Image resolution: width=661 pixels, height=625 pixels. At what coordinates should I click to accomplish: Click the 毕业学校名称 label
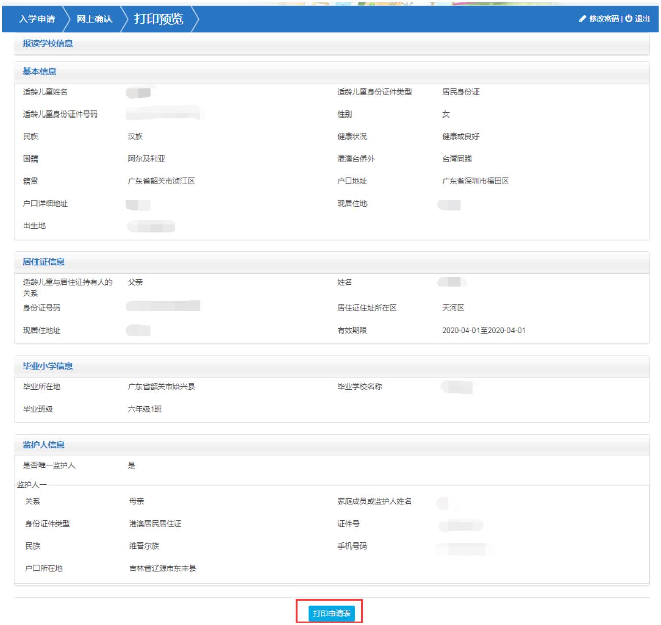(x=359, y=387)
